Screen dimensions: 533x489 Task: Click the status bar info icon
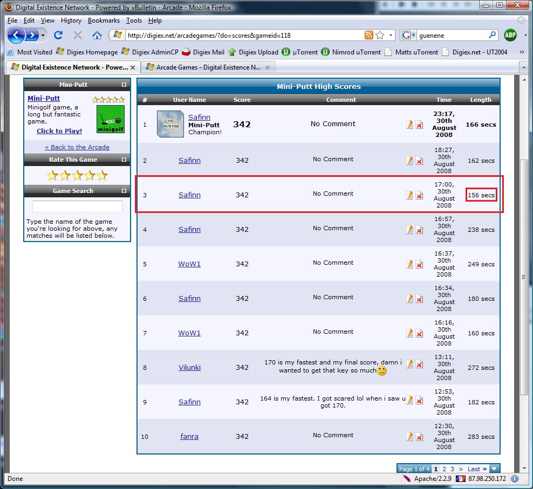[x=515, y=478]
